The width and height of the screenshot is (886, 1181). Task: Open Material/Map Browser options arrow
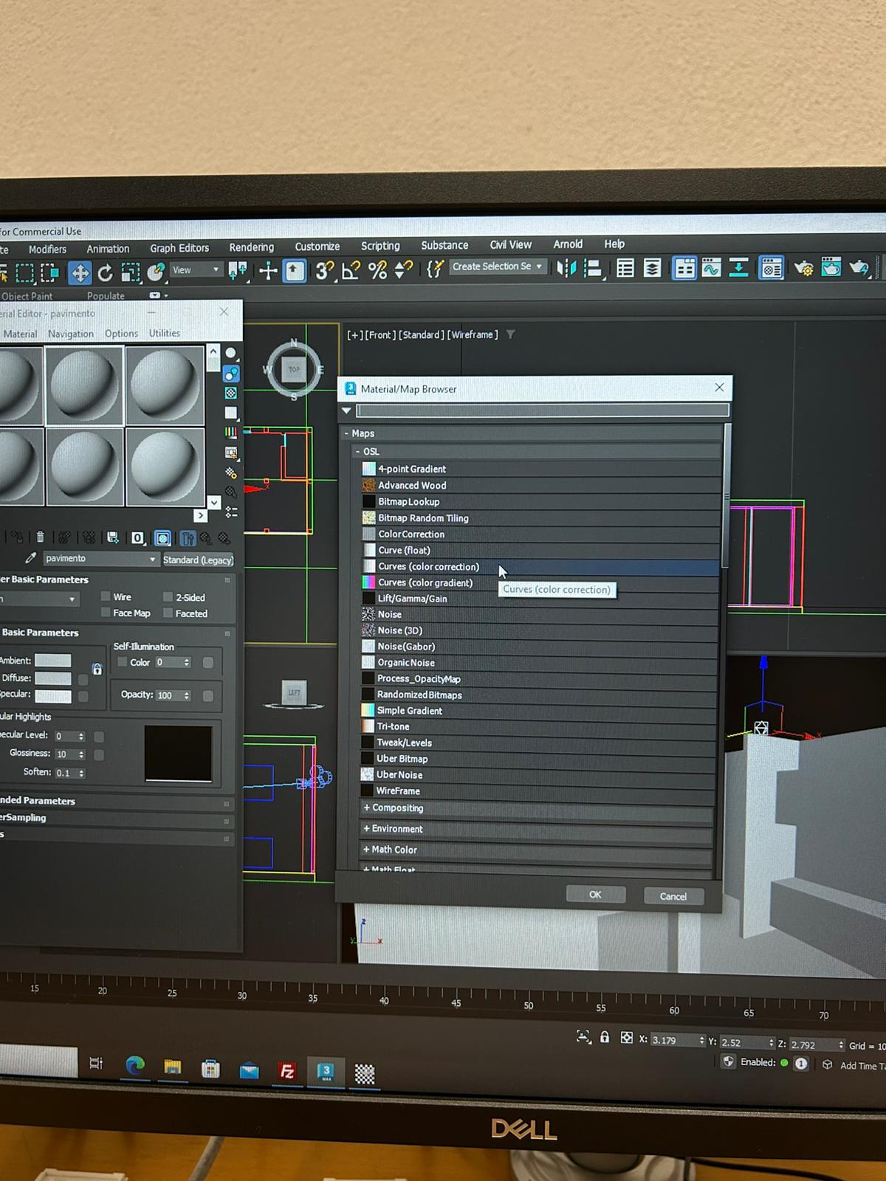(346, 410)
